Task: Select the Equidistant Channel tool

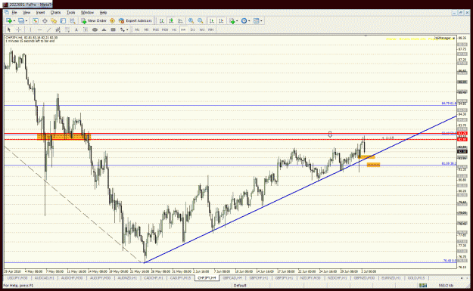Action: tap(58, 29)
